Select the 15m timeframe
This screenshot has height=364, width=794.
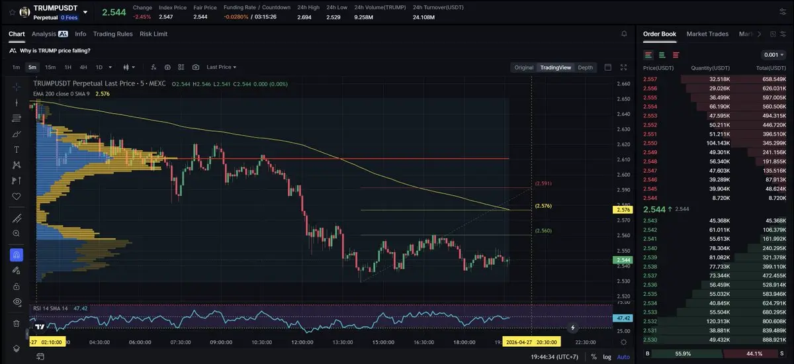pos(50,67)
